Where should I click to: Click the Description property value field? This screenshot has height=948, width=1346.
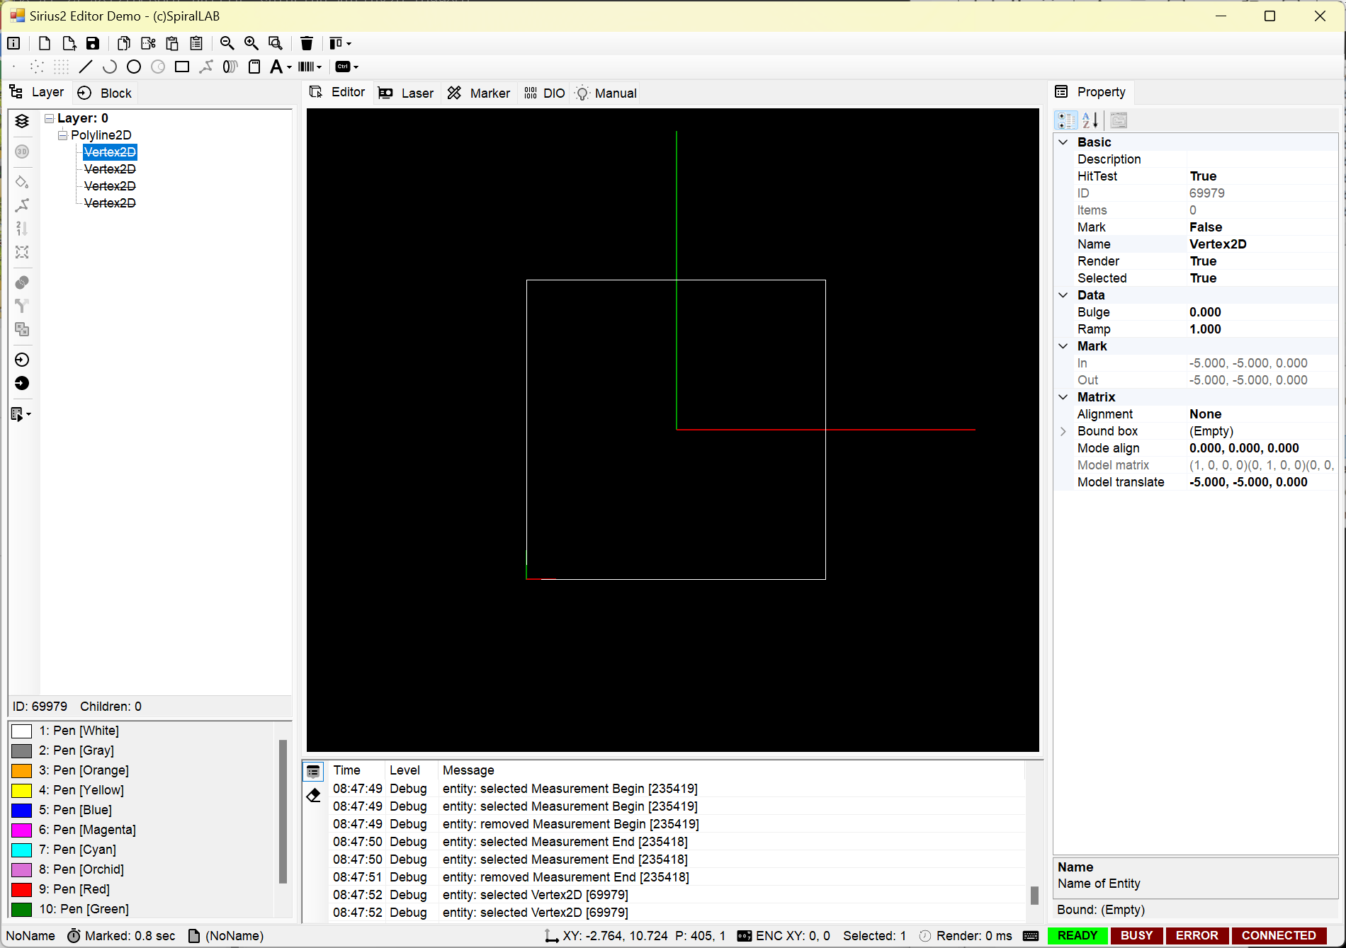pos(1261,159)
